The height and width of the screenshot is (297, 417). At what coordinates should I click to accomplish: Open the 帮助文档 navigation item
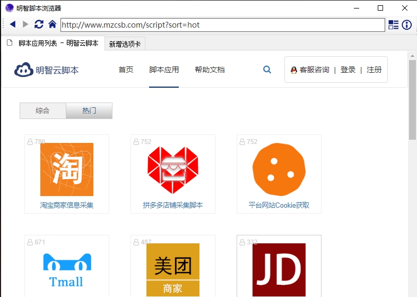pos(210,70)
